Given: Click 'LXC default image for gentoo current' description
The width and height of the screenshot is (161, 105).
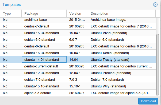Looking at the screenshot, I should point(121,66).
